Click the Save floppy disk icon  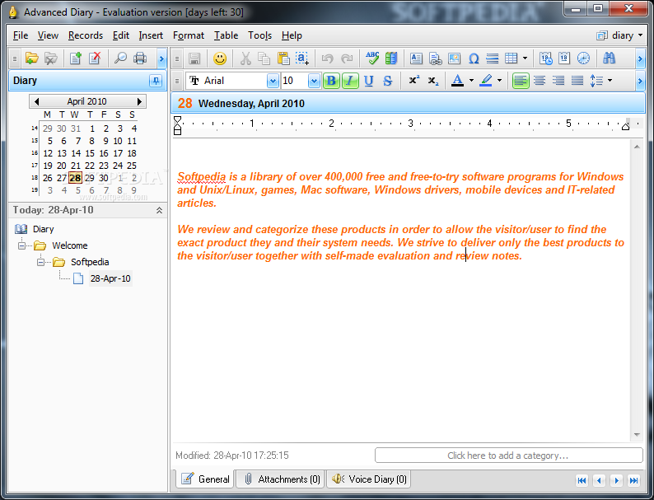[x=194, y=58]
